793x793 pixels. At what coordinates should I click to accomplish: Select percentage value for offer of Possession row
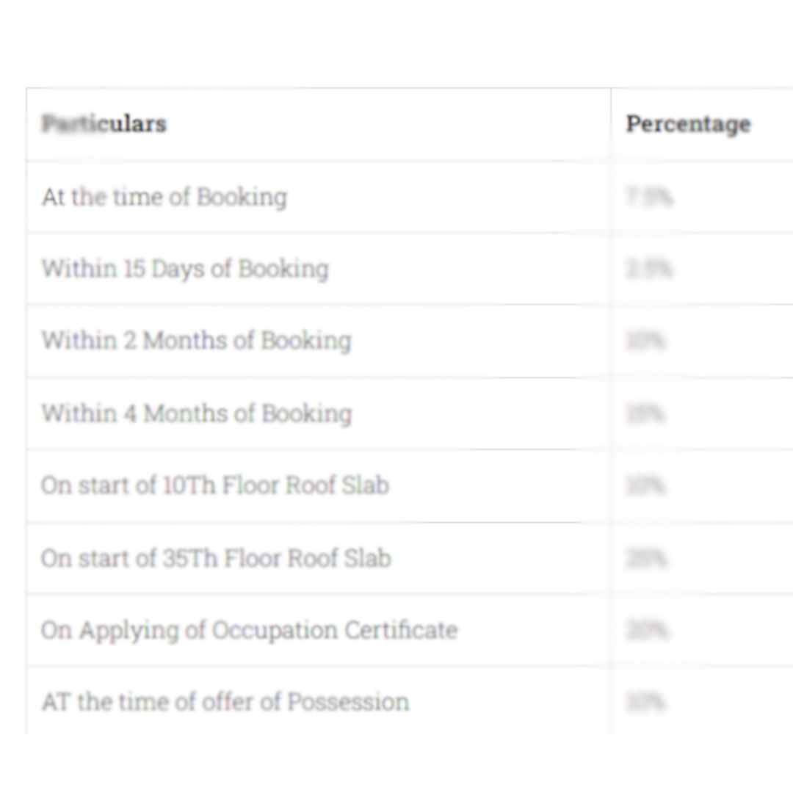646,703
